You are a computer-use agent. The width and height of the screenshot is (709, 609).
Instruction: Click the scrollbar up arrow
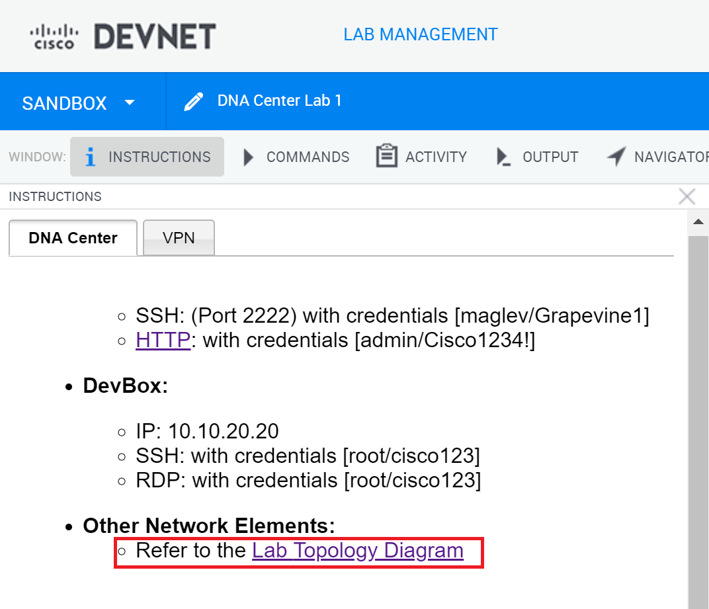coord(698,222)
